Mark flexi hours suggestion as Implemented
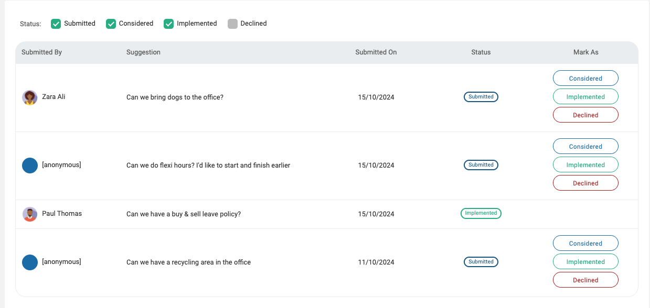Viewport: 650px width, 308px height. point(585,165)
